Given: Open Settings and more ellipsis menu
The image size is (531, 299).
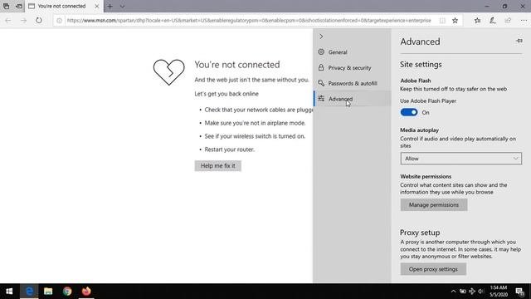Looking at the screenshot, I should (x=524, y=20).
